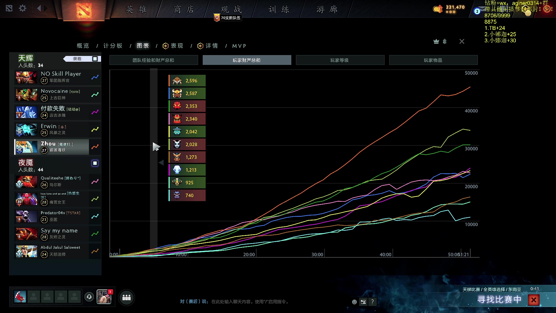
Task: Open the 图表 graphs tab
Action: click(143, 46)
